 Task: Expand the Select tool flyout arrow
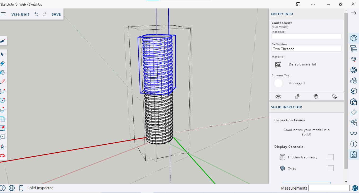(6, 54)
